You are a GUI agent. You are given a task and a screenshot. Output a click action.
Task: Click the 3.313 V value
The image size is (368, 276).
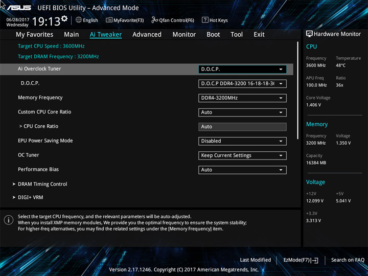[313, 221]
